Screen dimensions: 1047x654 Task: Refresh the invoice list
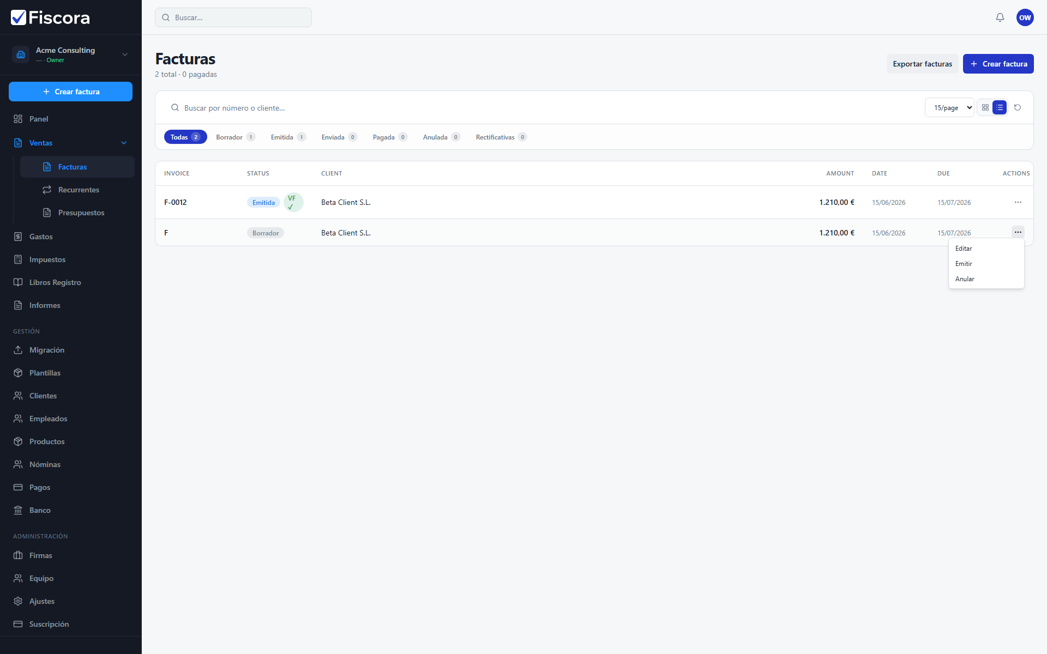coord(1017,108)
